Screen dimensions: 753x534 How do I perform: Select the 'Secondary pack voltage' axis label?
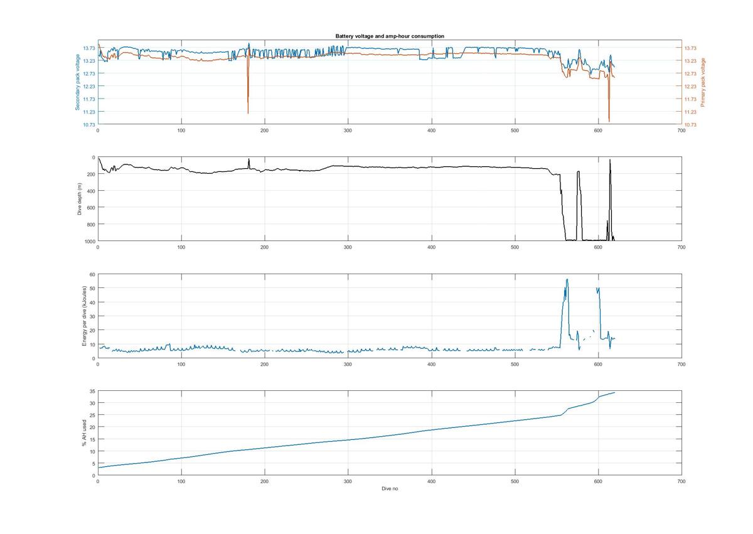(78, 82)
